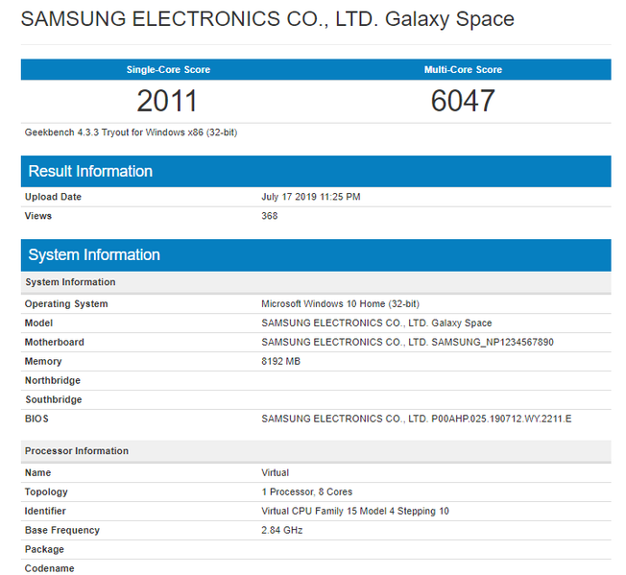Click the upload date July 17 2019 value
The image size is (626, 575).
(311, 197)
